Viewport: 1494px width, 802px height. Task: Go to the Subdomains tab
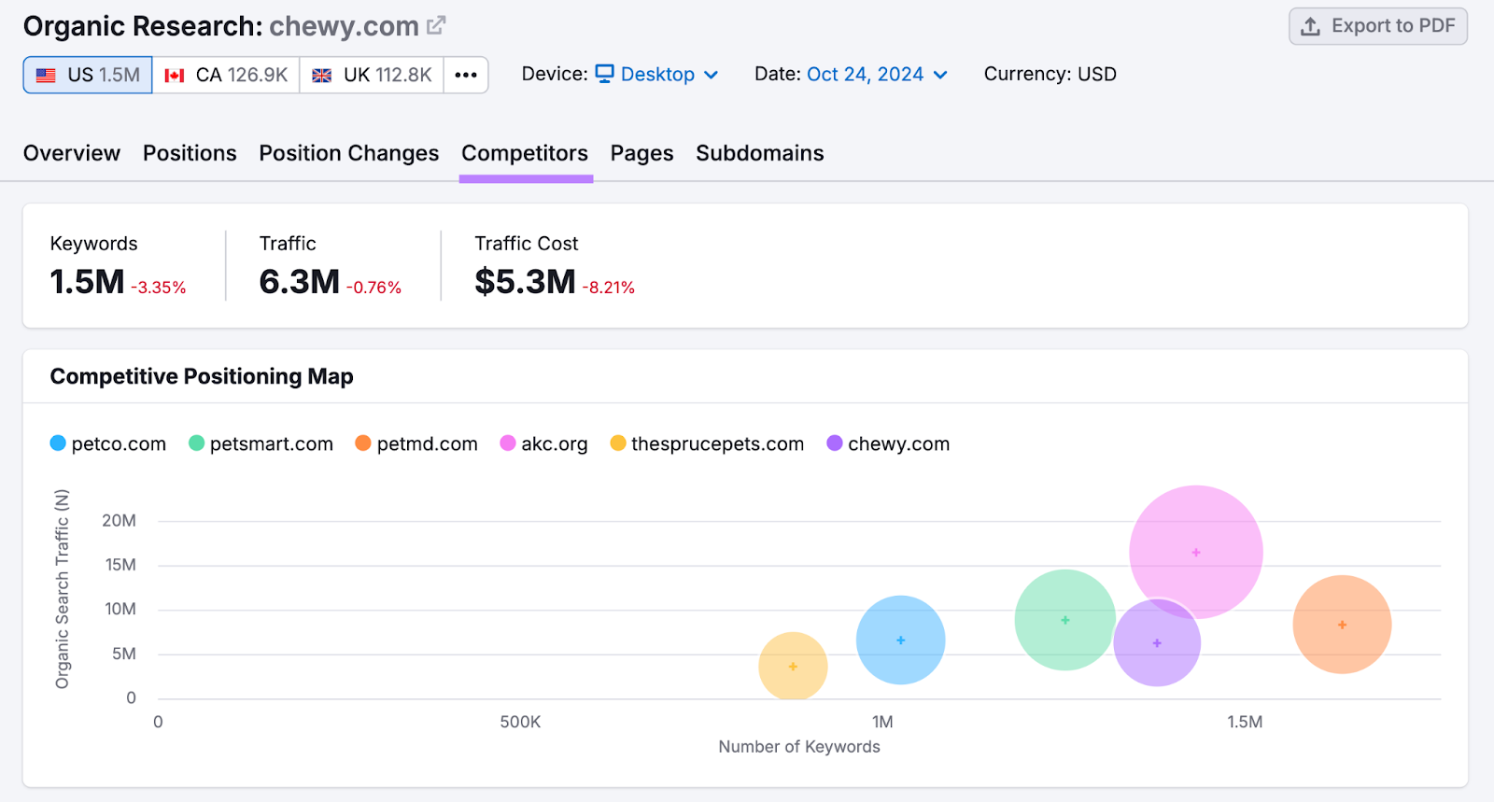(x=759, y=153)
